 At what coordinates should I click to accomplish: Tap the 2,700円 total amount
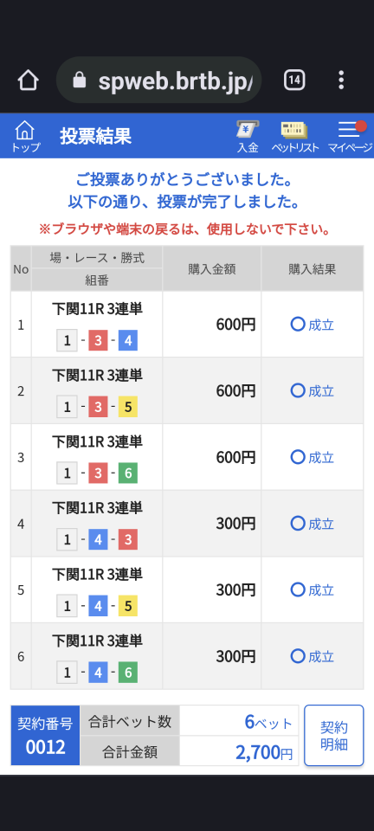(264, 751)
